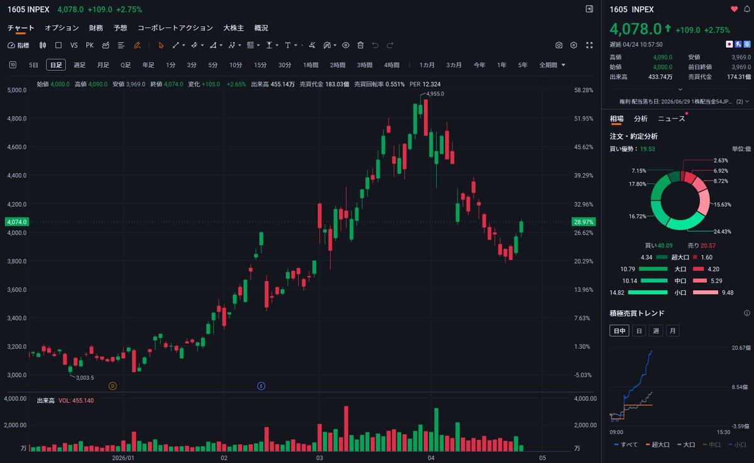Select 5分 interval
Viewport: 754px width, 463px height.
click(213, 65)
